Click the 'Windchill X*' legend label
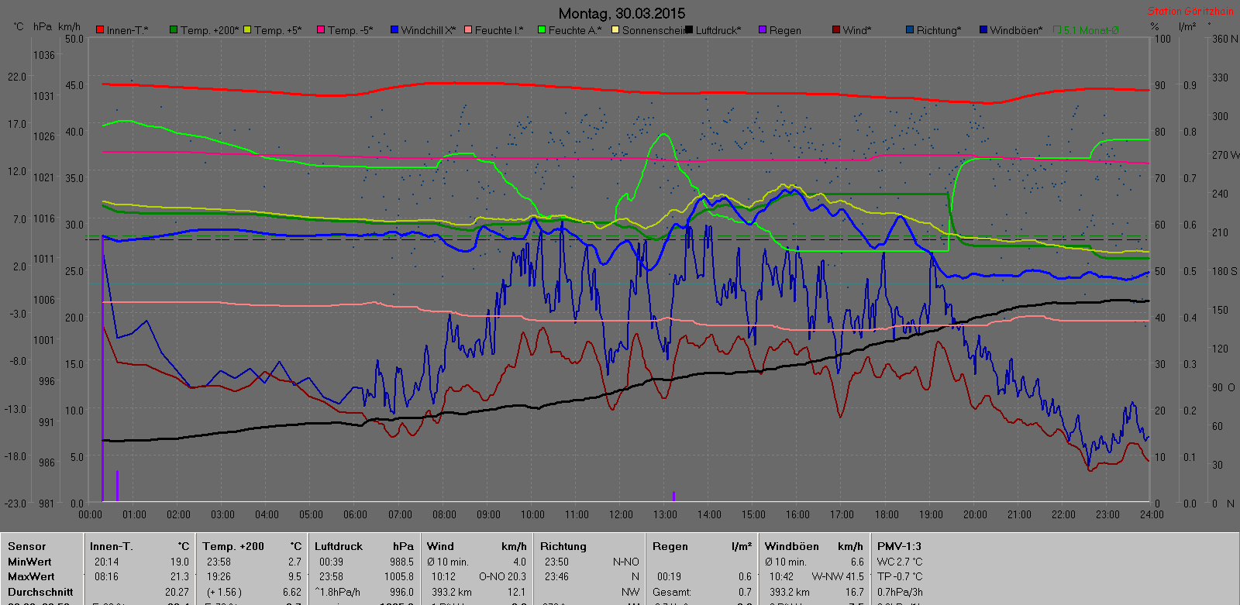Viewport: 1240px width, 605px height. [x=429, y=30]
